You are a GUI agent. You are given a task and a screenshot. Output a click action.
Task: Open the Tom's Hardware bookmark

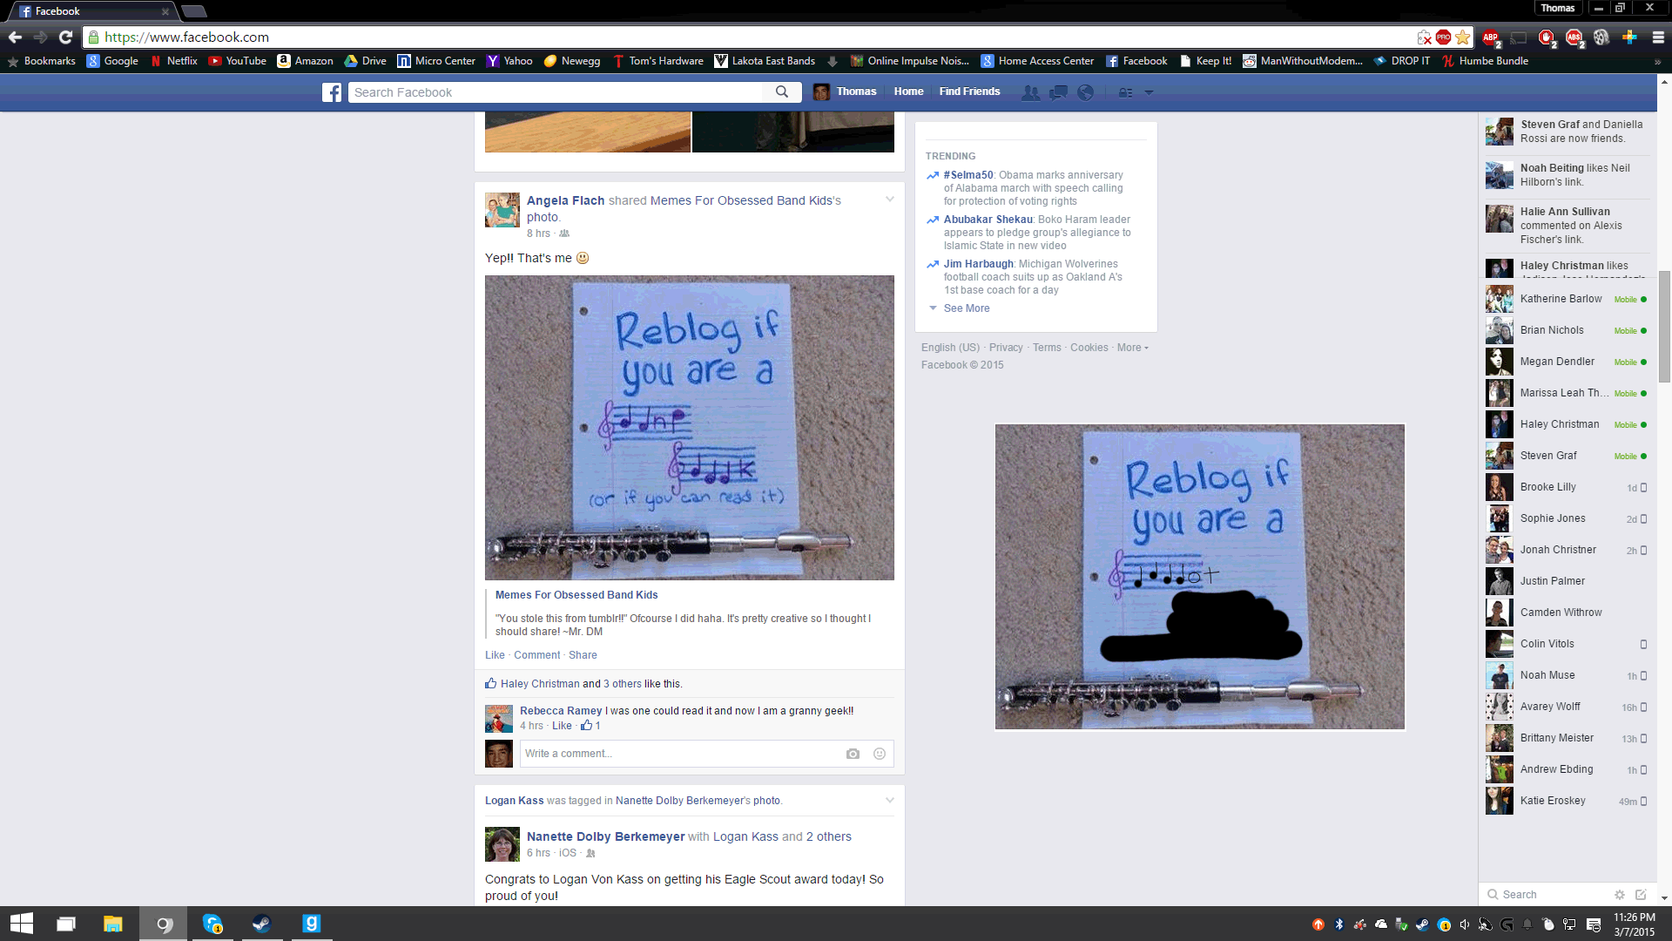pyautogui.click(x=657, y=61)
